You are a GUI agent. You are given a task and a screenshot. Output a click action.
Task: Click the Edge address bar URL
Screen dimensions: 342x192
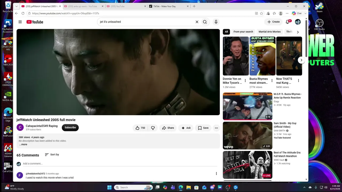[x=66, y=13]
